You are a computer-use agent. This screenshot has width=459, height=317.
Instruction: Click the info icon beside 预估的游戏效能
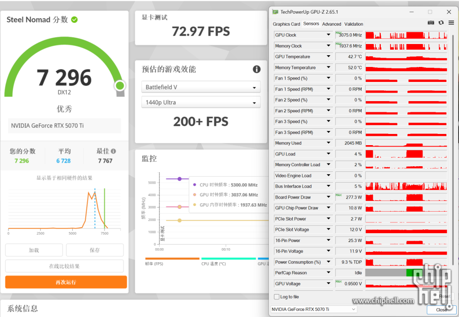click(x=257, y=69)
